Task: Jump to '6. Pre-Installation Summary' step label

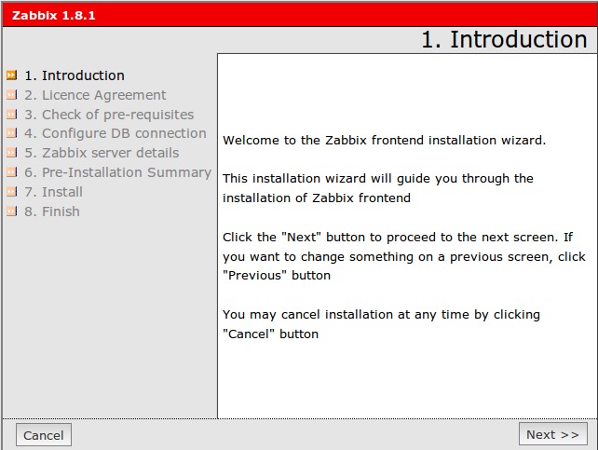Action: [117, 172]
